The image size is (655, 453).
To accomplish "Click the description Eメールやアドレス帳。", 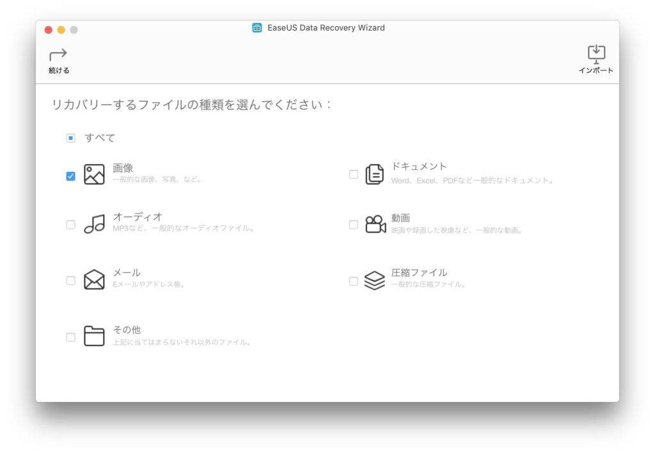I will tap(149, 284).
